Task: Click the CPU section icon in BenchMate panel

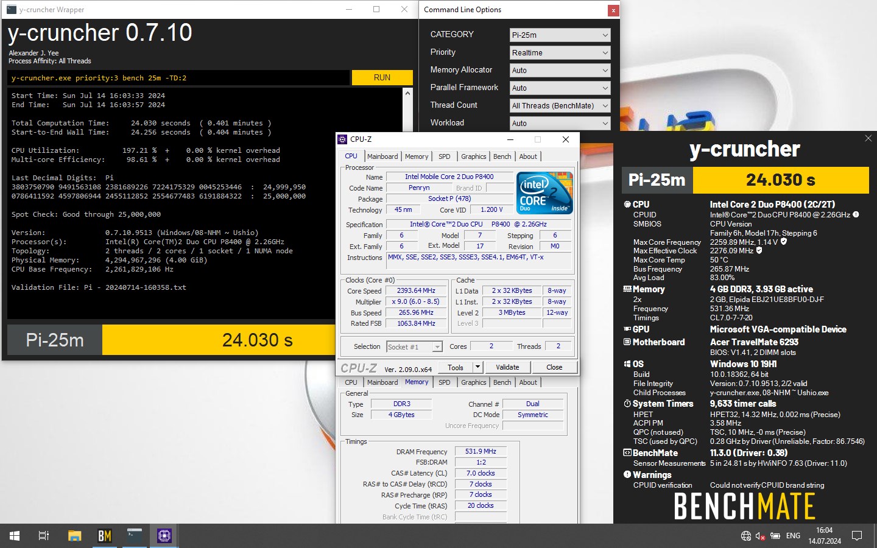Action: pos(627,205)
